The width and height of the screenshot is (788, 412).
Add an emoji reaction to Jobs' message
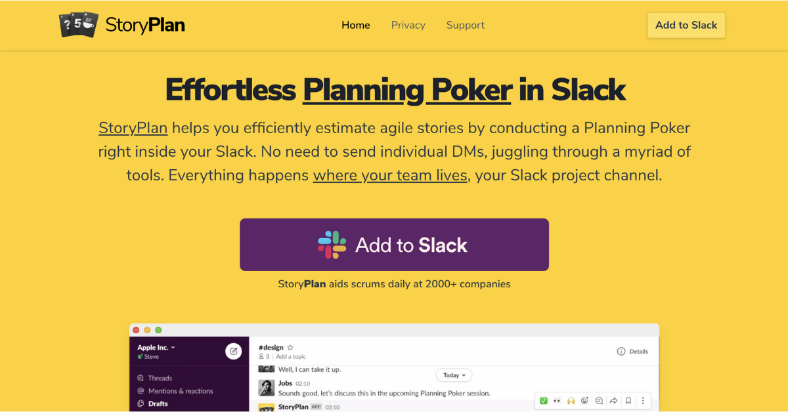(x=585, y=400)
